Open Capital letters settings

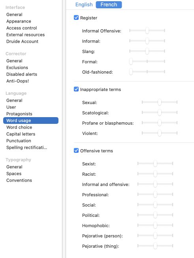coord(21,134)
